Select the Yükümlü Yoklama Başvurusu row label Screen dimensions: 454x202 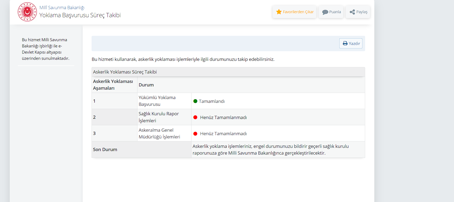click(157, 101)
